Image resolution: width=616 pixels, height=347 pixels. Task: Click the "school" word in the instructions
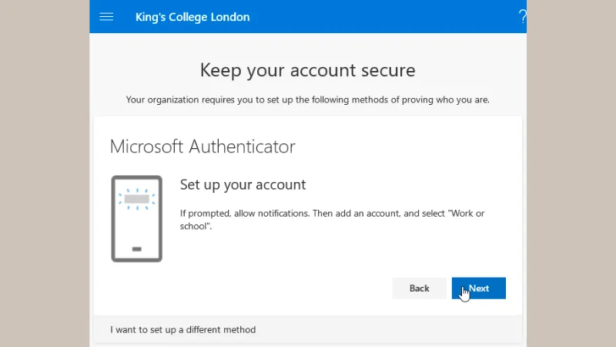(195, 226)
